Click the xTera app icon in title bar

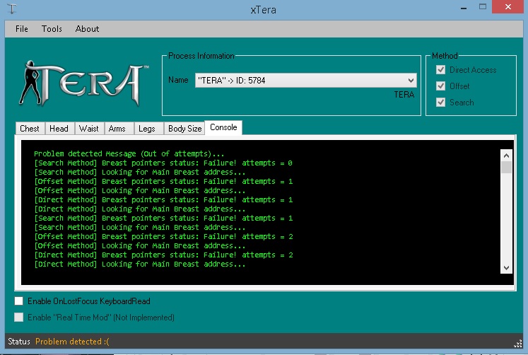[x=12, y=8]
